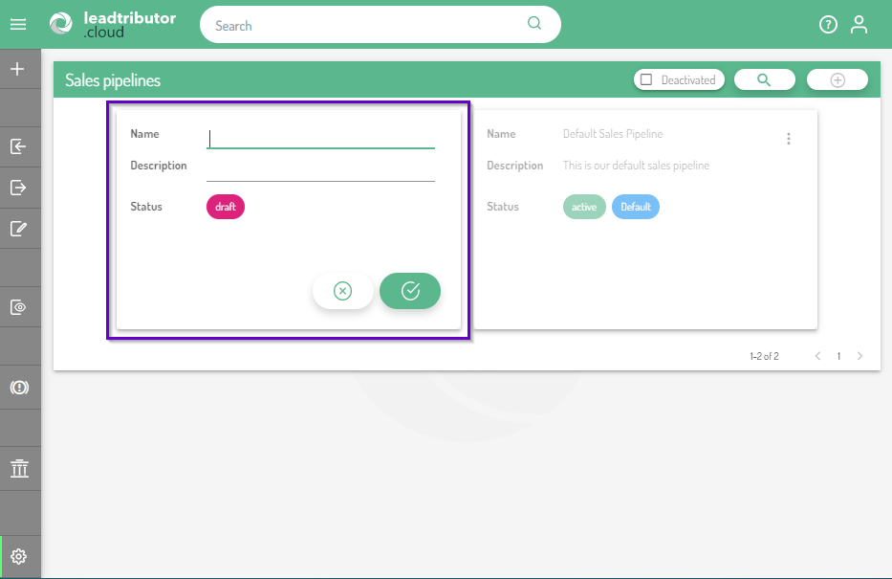
Task: Toggle the Deactivated checkbox
Action: tap(646, 80)
